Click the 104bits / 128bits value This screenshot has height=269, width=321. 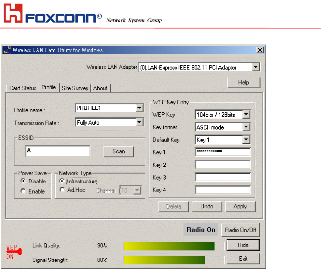(x=216, y=115)
